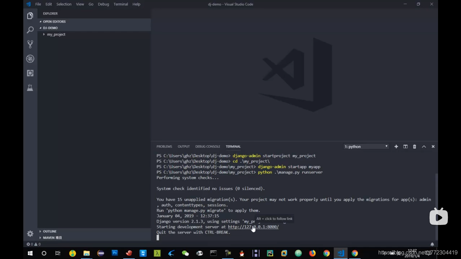Open the first Chrome icon on taskbar

click(x=327, y=253)
